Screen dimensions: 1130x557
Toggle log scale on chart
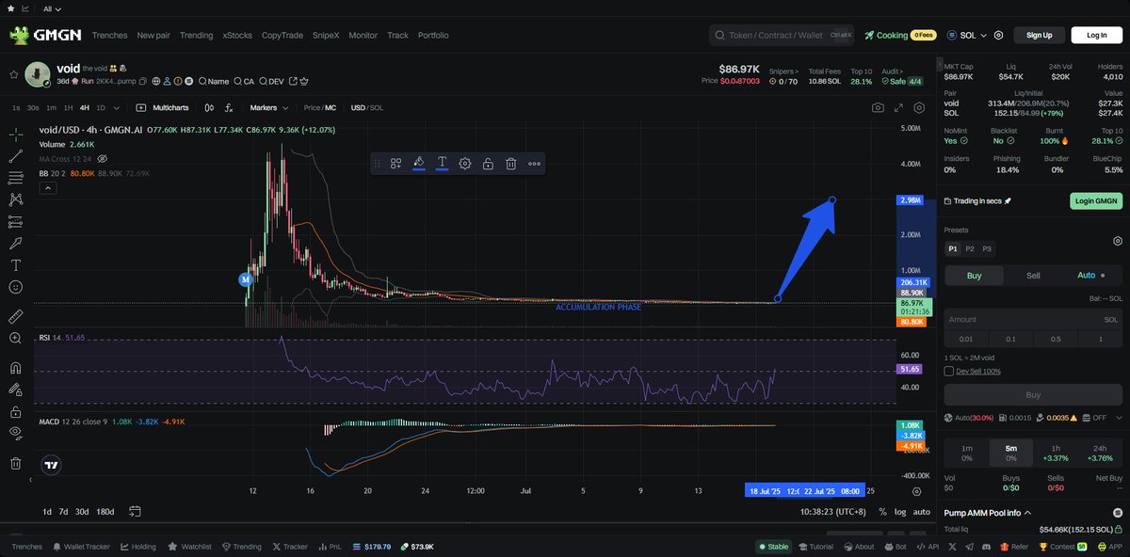click(x=900, y=512)
